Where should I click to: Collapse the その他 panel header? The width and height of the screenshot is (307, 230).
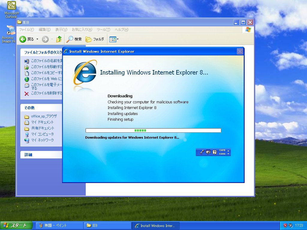[x=41, y=108]
